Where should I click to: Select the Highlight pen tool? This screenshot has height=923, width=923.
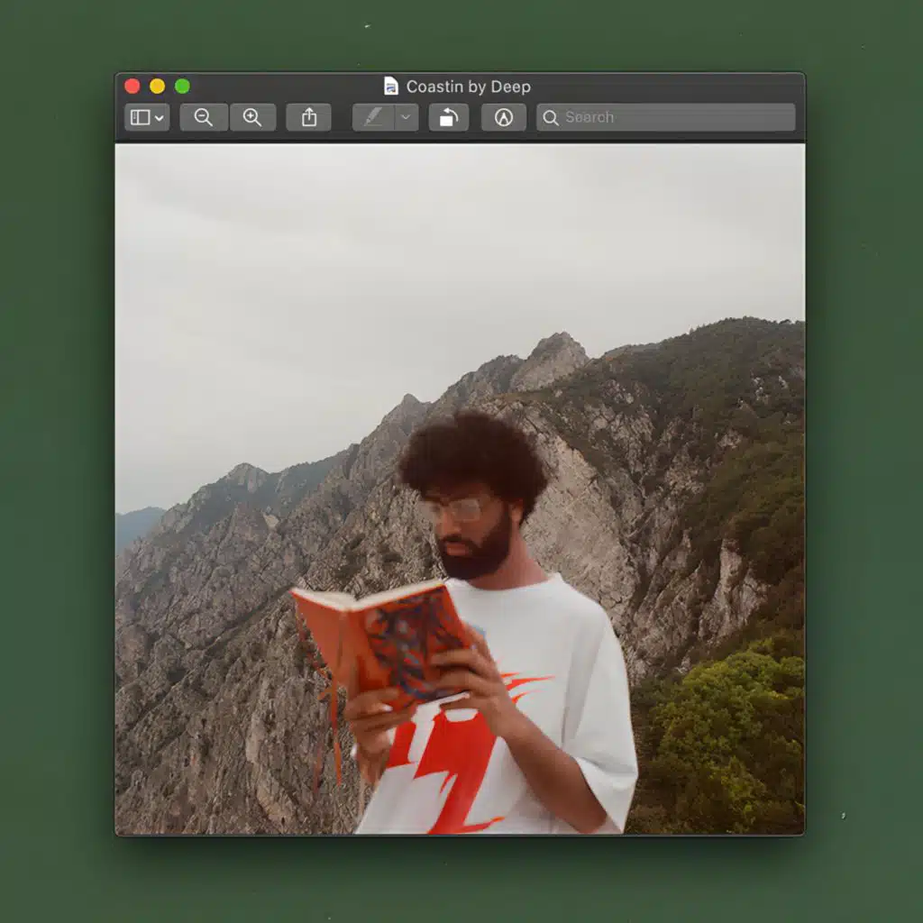click(x=373, y=118)
